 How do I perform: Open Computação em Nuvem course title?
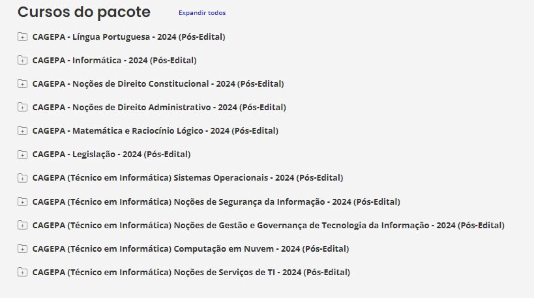pos(190,248)
